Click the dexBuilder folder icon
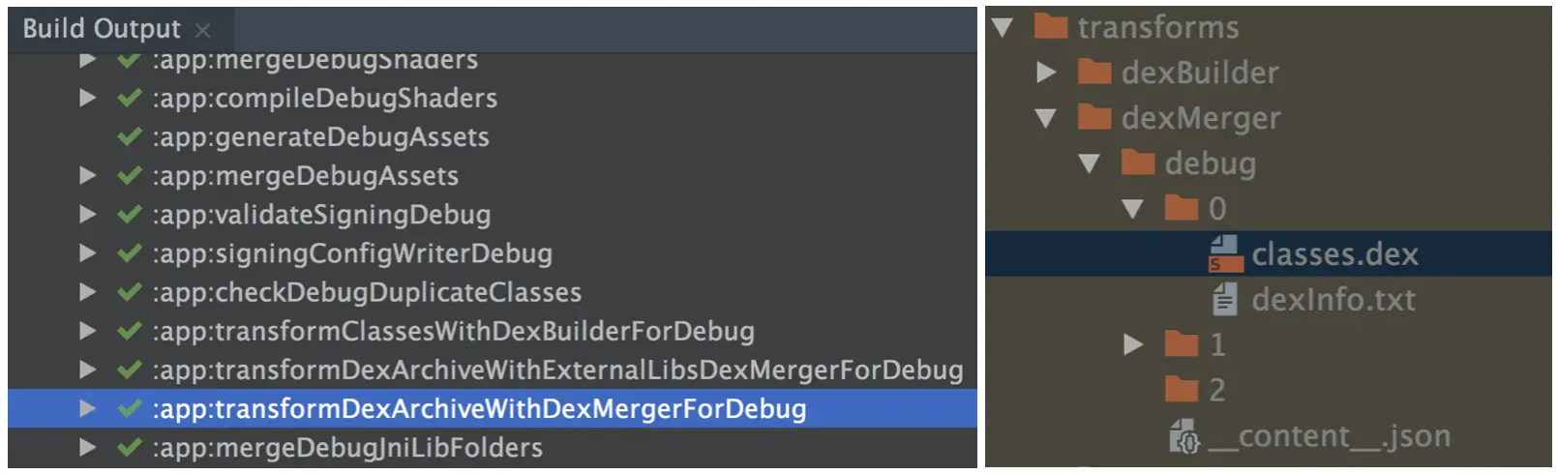This screenshot has height=474, width=1558. point(1094,72)
